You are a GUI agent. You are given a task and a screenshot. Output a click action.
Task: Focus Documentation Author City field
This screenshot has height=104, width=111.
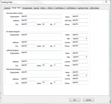point(28,24)
